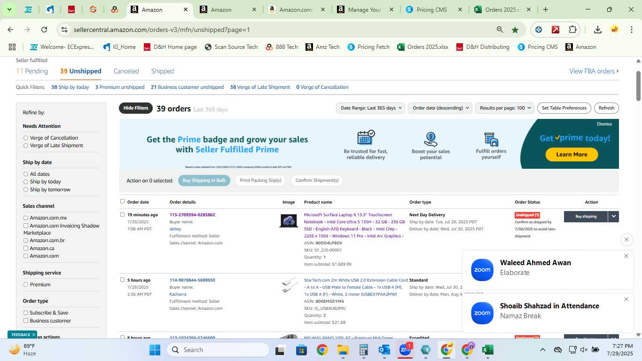Open tab search chevron in Chrome
This screenshot has height=361, width=642.
click(x=9, y=9)
